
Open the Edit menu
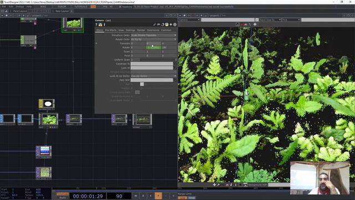coord(11,7)
